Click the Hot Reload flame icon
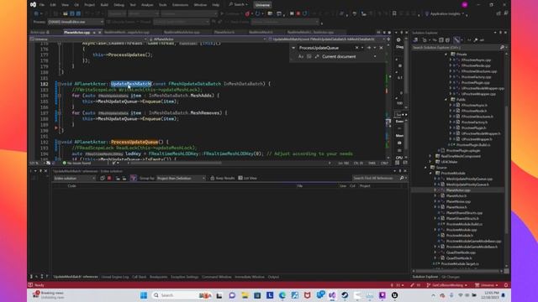Screen dimensions: 538x302 [247, 13]
